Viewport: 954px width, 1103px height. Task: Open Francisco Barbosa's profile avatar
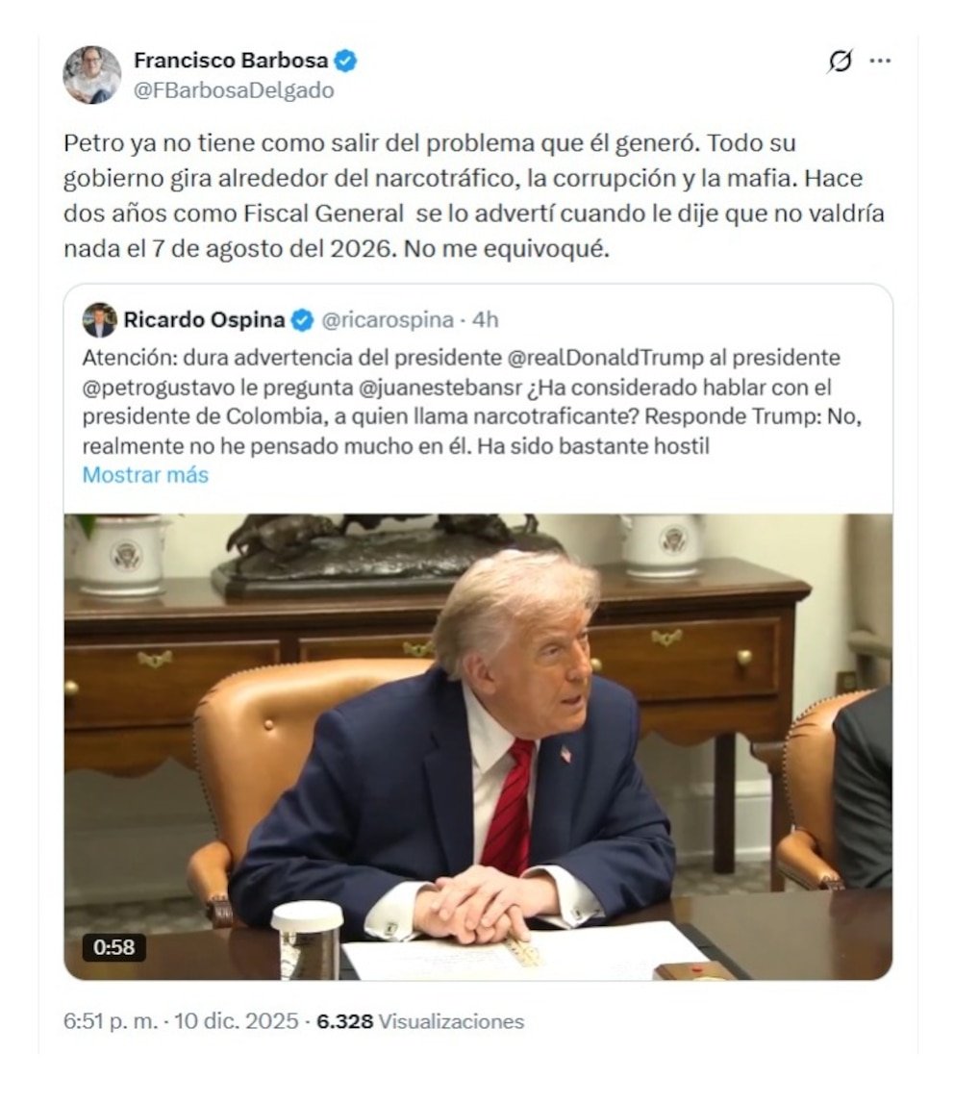pos(91,75)
